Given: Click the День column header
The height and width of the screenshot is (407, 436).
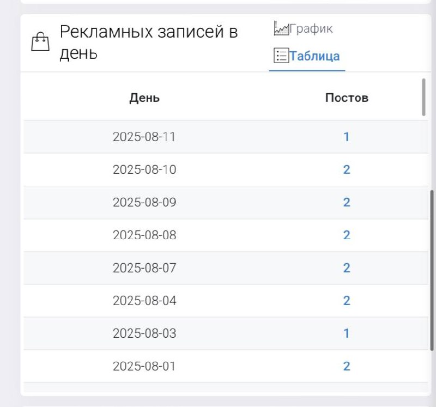Looking at the screenshot, I should tap(144, 98).
